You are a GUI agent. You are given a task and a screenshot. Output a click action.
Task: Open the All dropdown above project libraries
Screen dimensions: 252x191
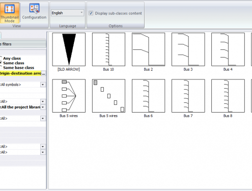(43, 101)
